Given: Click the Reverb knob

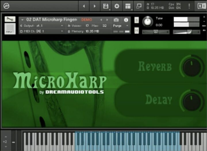Looking at the screenshot, I should point(192,67).
